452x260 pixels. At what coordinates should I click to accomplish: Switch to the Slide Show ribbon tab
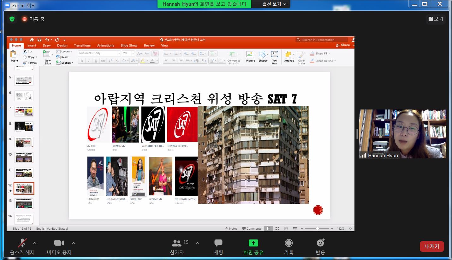coord(129,45)
